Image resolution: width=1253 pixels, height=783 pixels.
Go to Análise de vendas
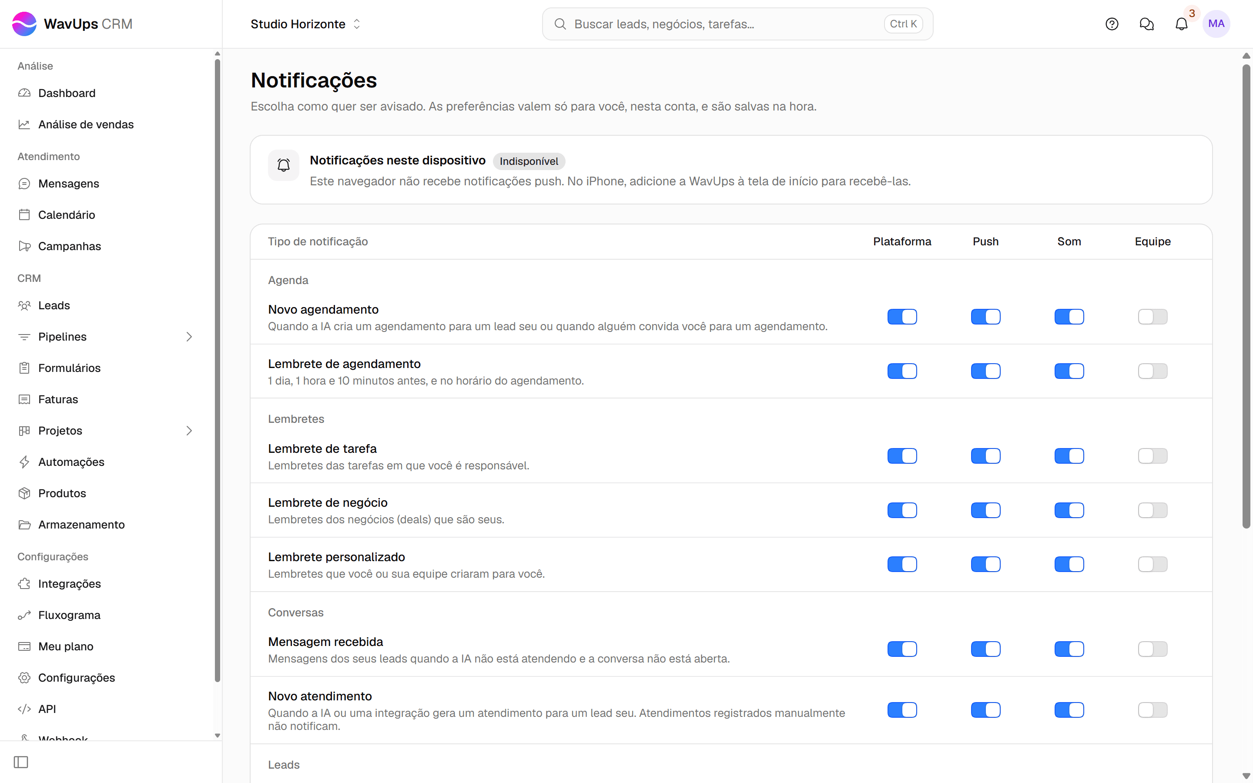click(x=107, y=124)
